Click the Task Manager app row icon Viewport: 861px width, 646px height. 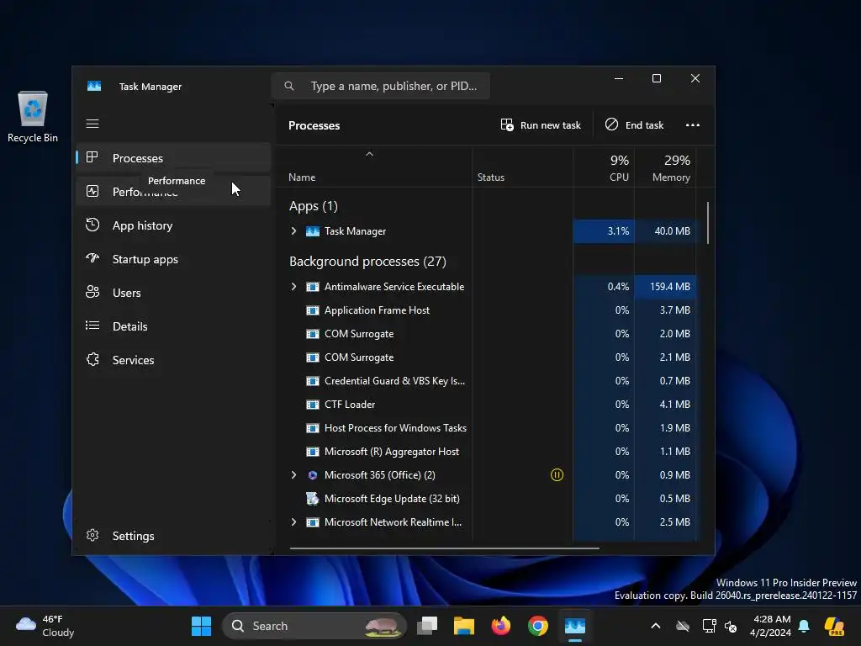pos(313,231)
